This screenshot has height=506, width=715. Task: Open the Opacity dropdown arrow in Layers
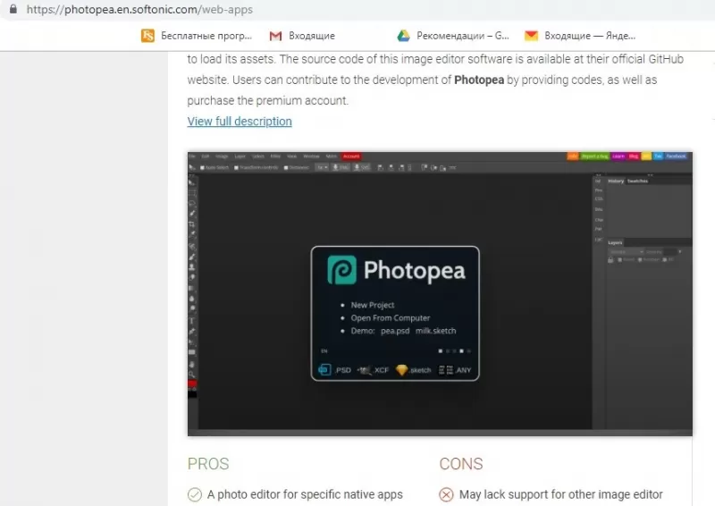(x=680, y=251)
